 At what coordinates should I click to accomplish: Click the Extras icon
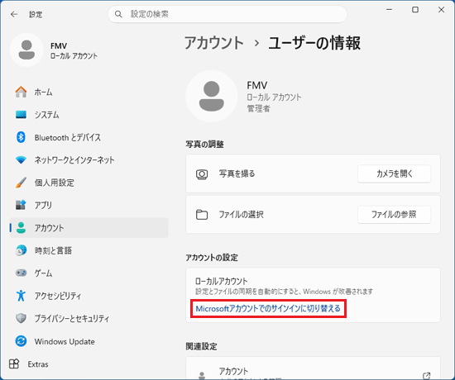14,363
